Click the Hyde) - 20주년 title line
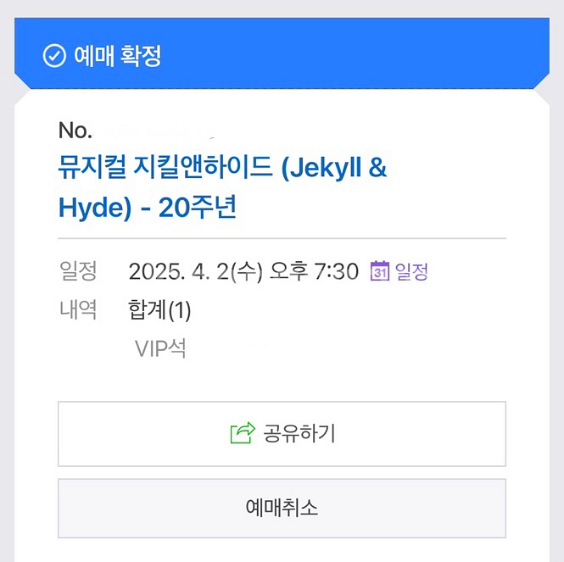Image resolution: width=564 pixels, height=562 pixels. [x=148, y=208]
